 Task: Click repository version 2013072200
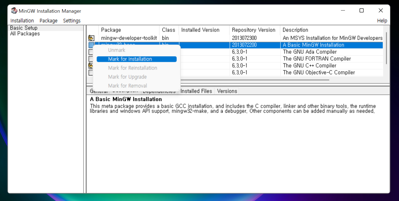pyautogui.click(x=244, y=45)
